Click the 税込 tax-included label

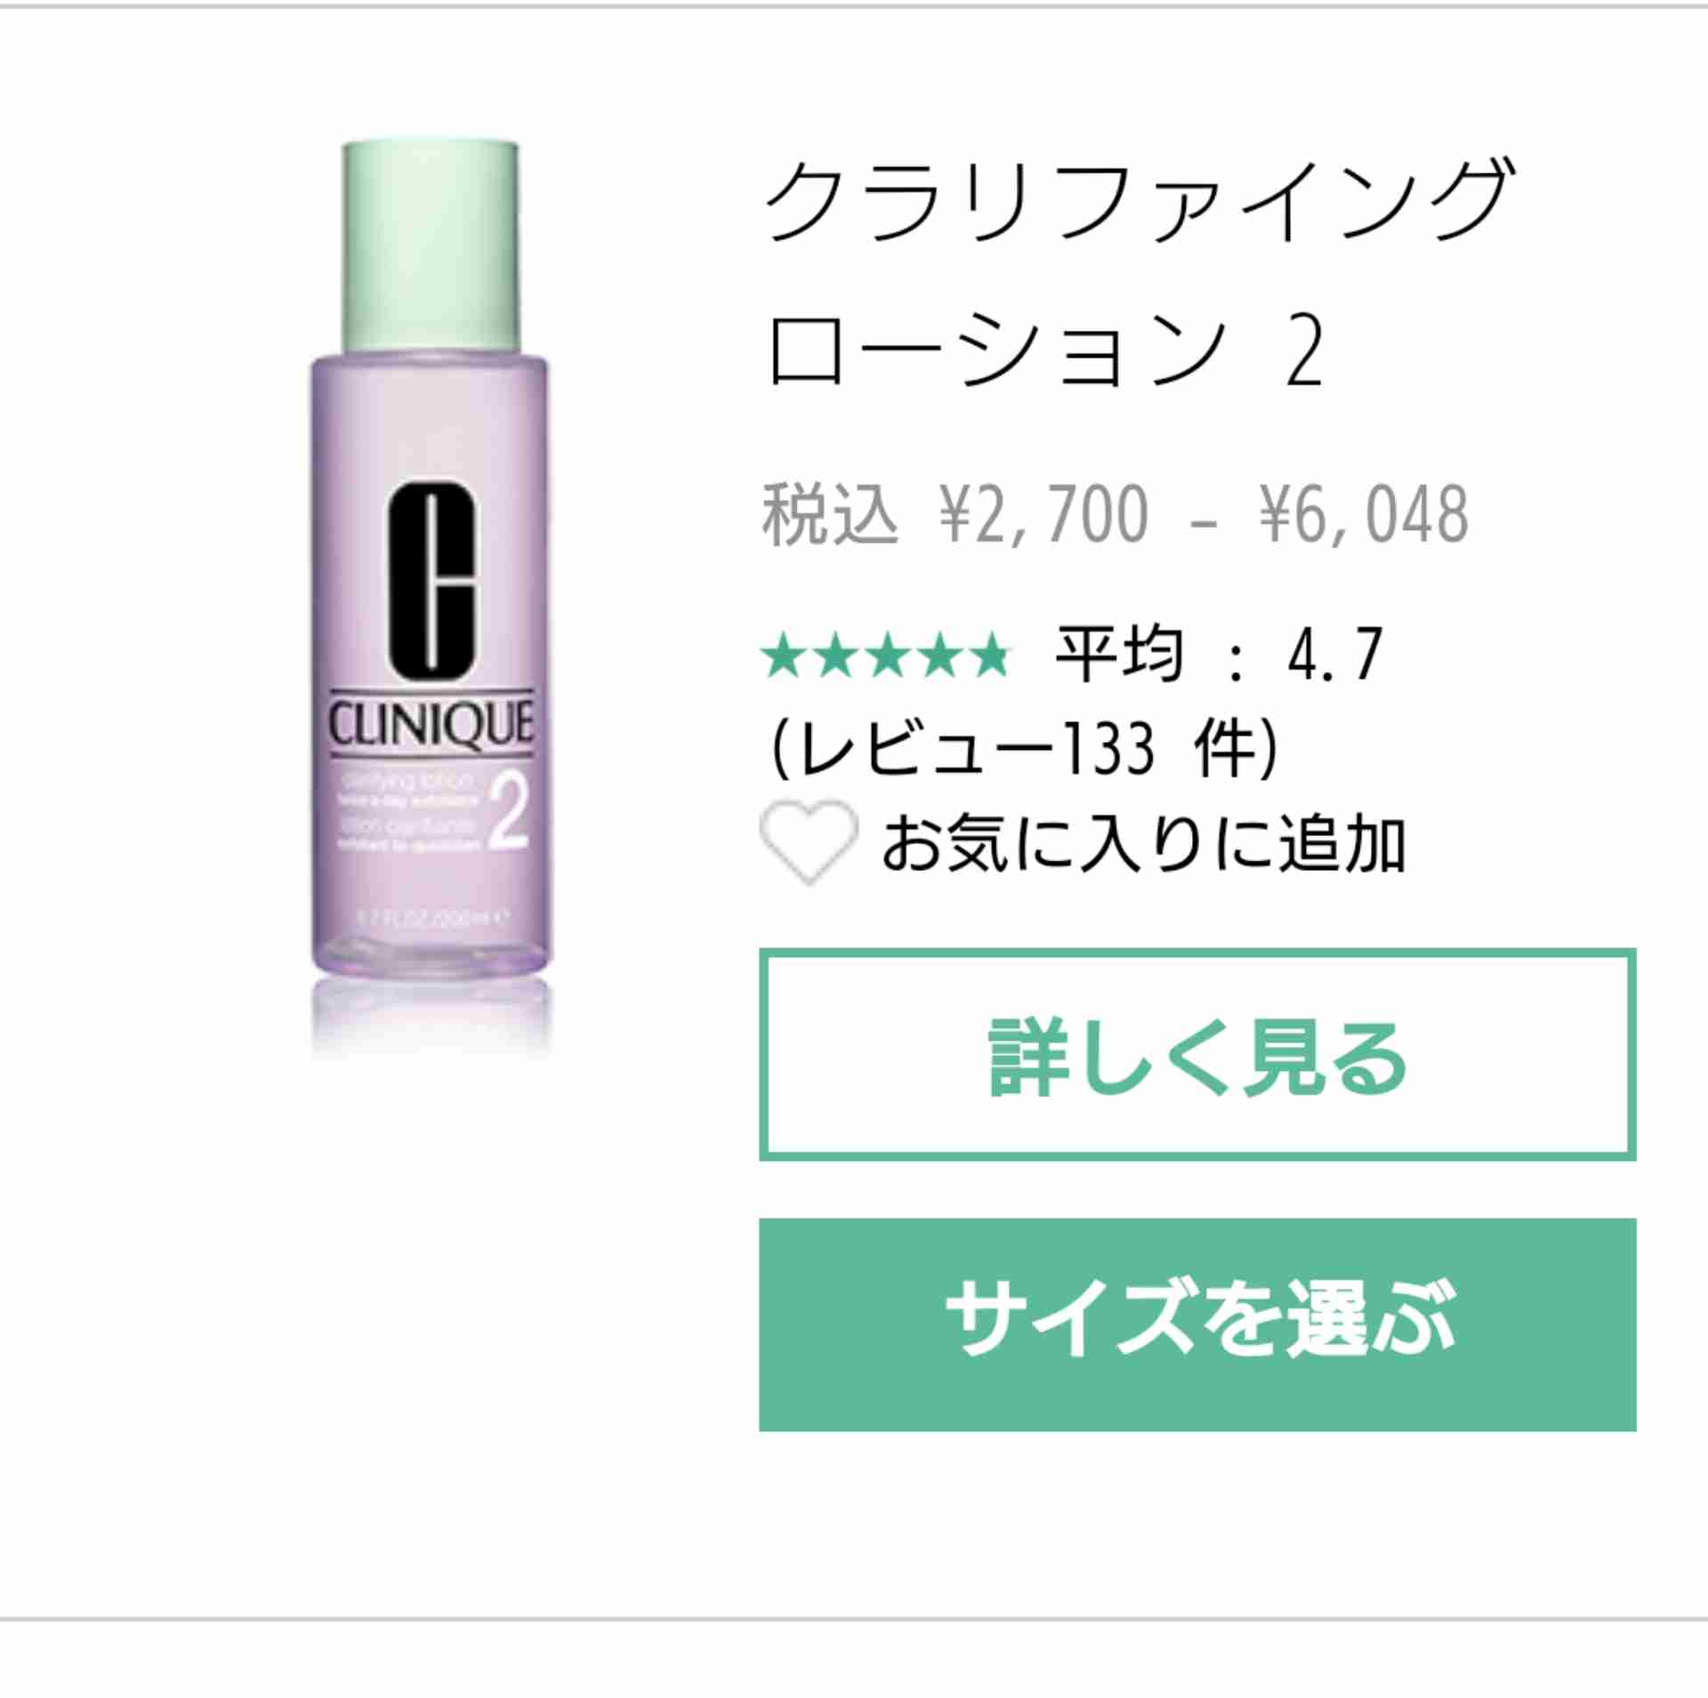click(829, 514)
